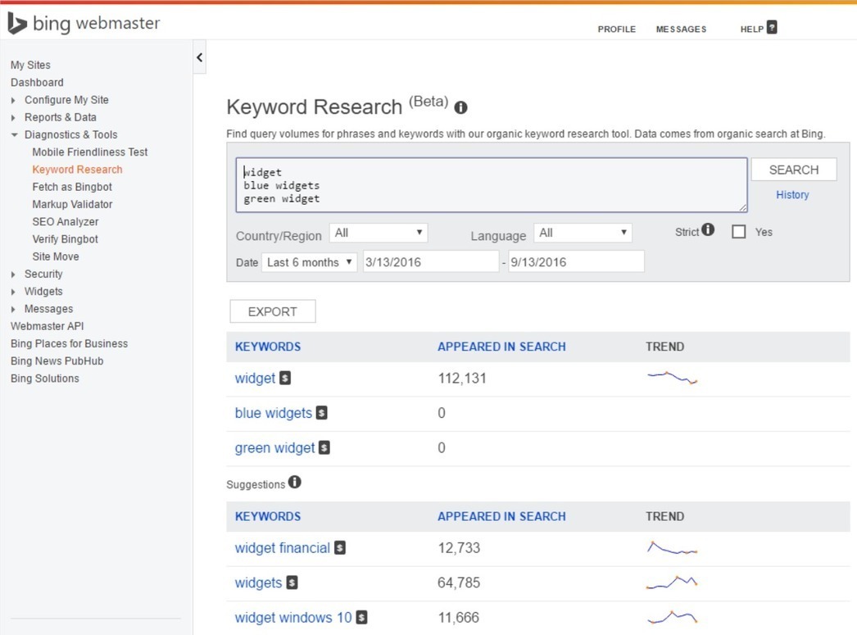Click the Bing webmaster logo
The width and height of the screenshot is (857, 635).
click(82, 23)
